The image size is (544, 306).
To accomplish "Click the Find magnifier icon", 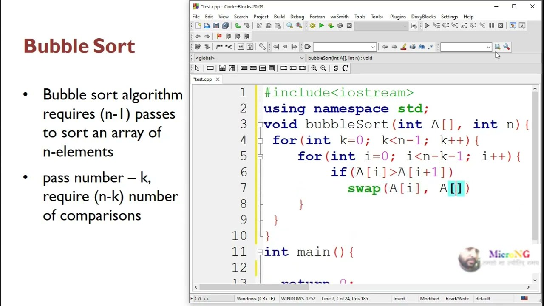I will coord(289,26).
